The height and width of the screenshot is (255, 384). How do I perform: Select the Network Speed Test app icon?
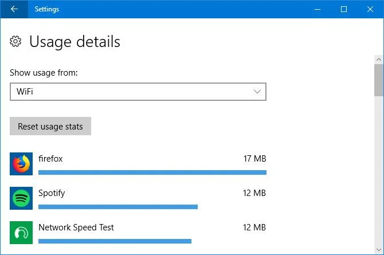point(21,233)
